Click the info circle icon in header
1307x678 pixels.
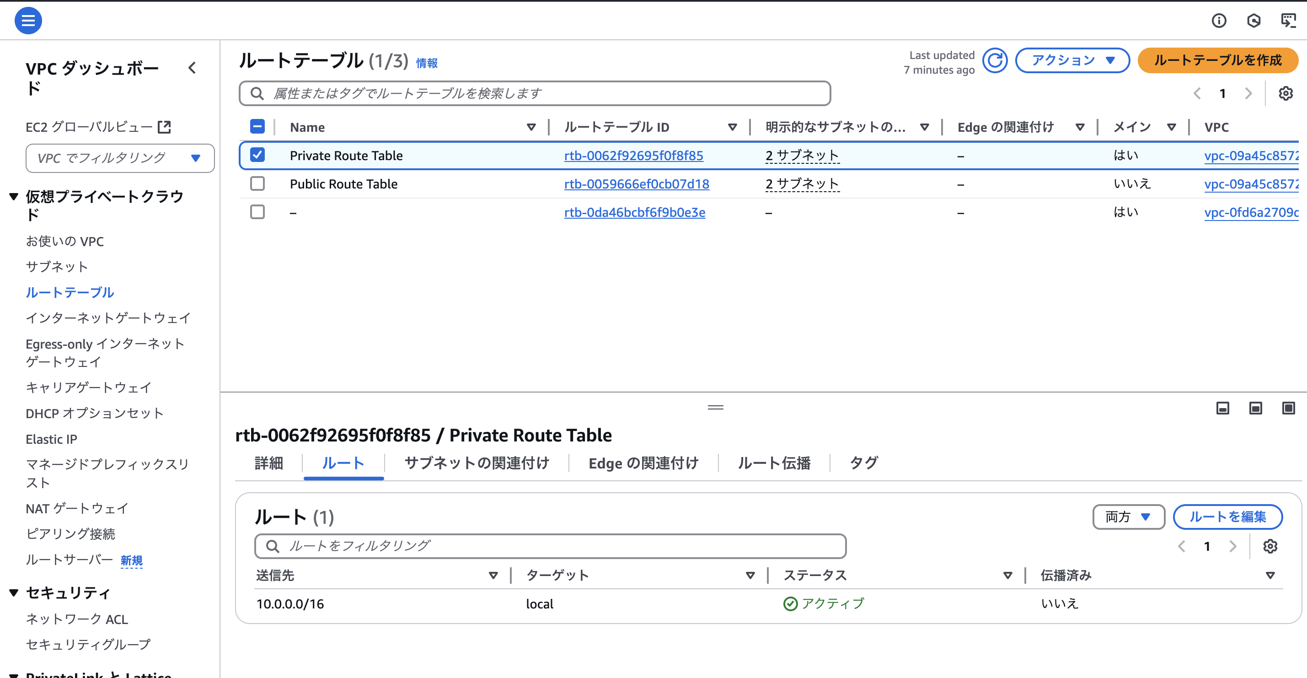1219,21
